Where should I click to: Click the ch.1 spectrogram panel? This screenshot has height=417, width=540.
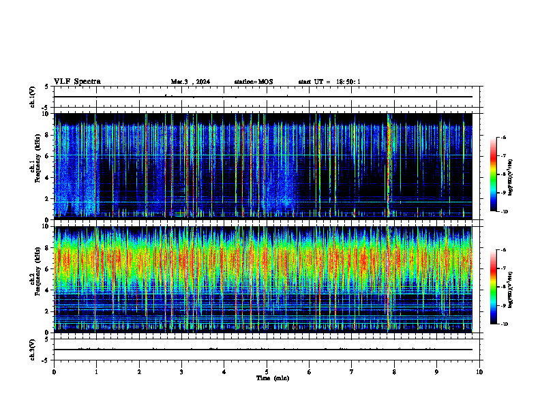263,166
